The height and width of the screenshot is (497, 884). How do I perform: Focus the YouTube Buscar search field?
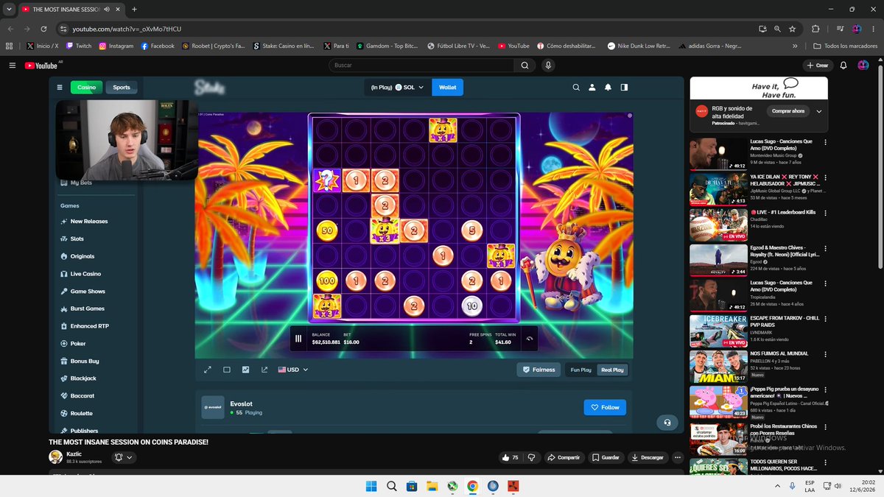tap(421, 66)
